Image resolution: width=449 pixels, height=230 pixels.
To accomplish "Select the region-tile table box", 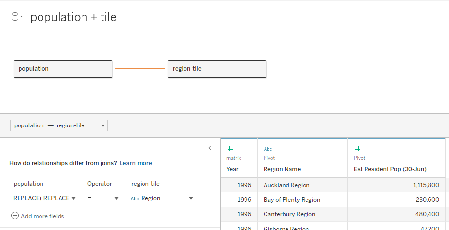I will pyautogui.click(x=217, y=69).
